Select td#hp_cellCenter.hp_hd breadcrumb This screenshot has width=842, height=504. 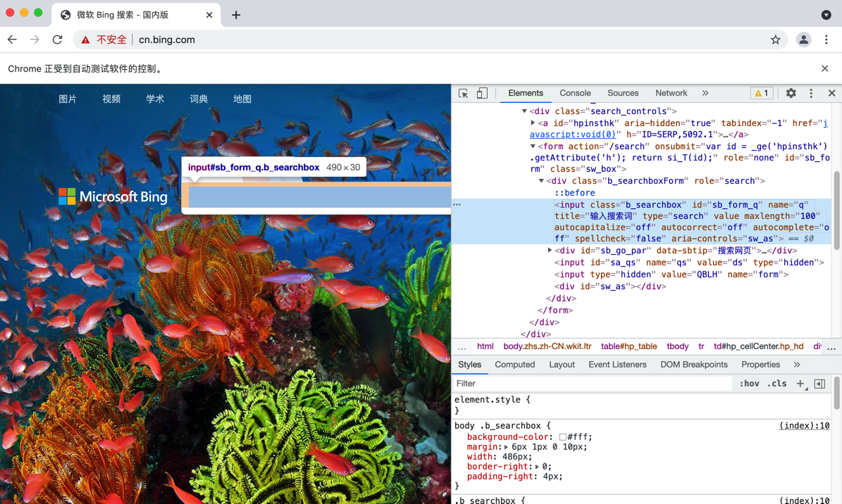point(758,346)
